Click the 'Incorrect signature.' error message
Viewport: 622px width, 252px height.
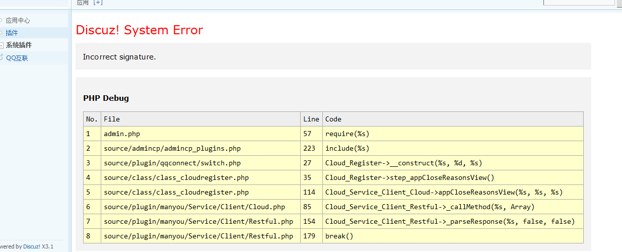pyautogui.click(x=119, y=57)
